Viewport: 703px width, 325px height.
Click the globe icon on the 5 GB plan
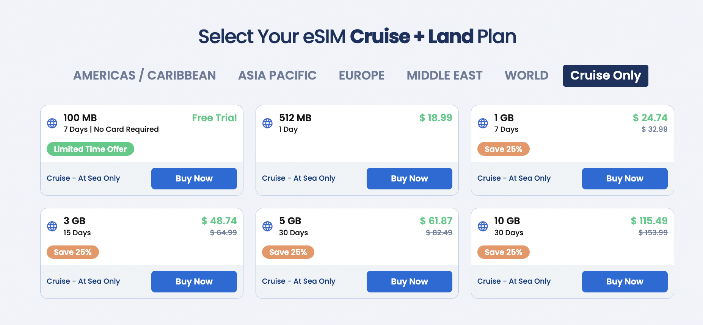[267, 226]
